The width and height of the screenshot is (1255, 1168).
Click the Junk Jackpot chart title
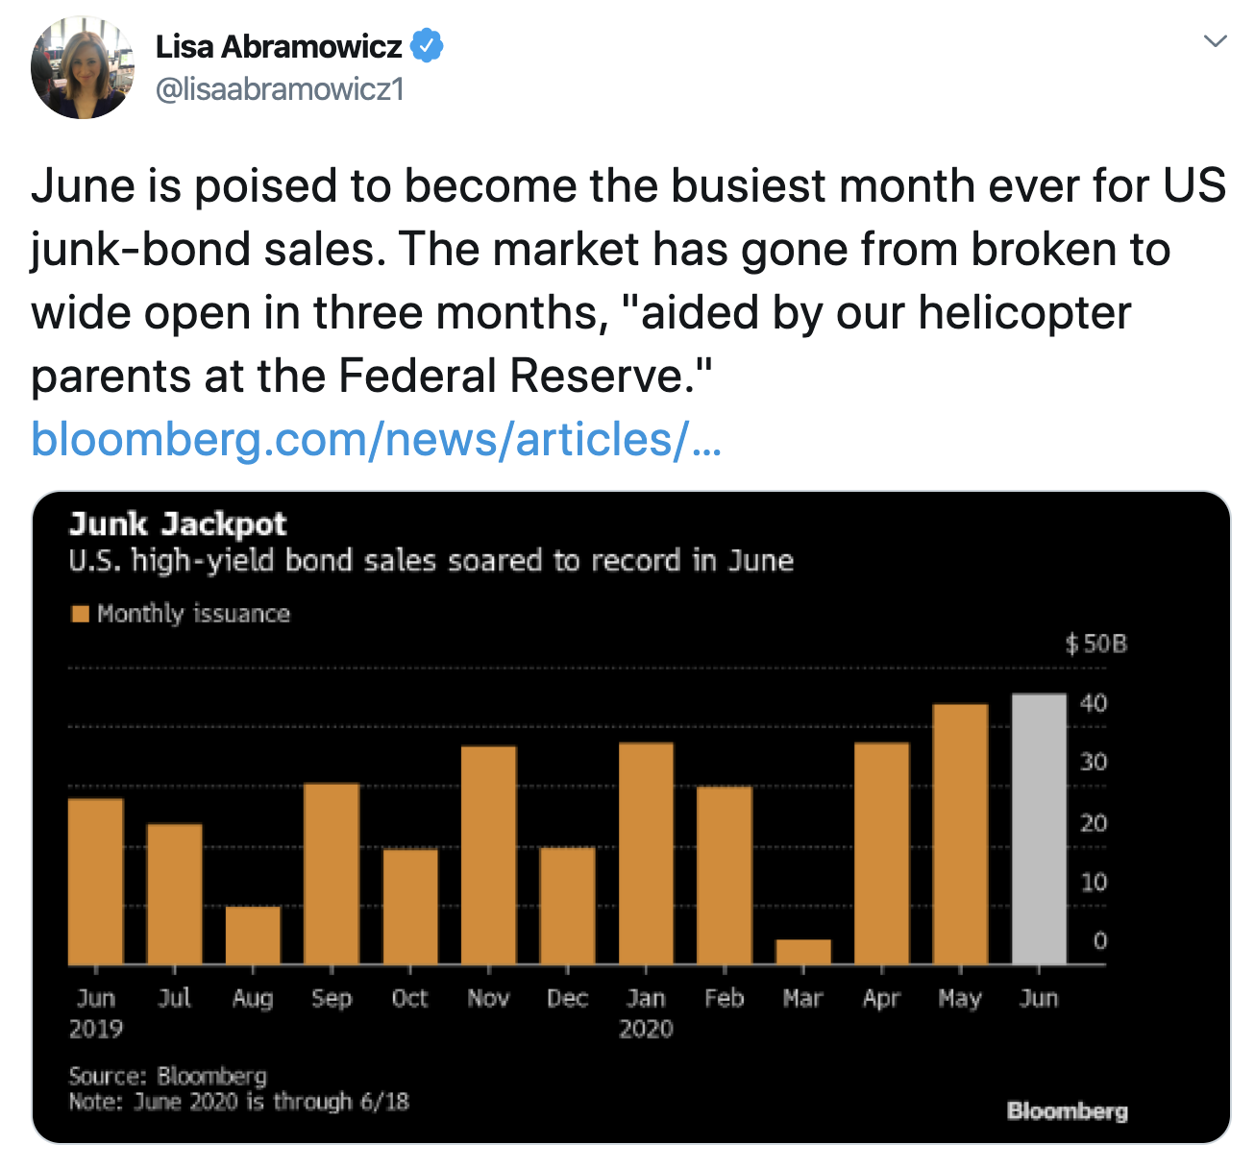(x=178, y=524)
